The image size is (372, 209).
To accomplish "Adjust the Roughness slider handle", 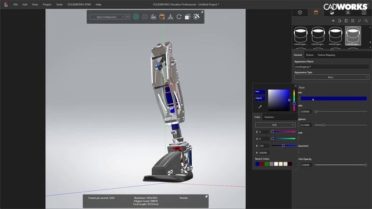I will tap(323, 125).
